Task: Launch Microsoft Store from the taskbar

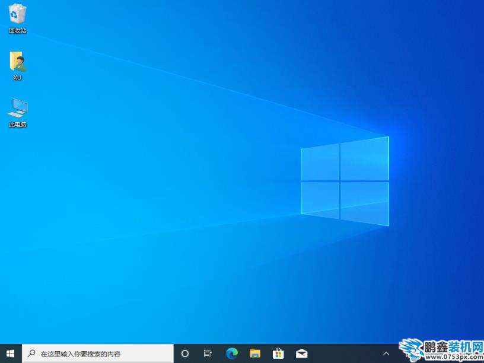Action: point(278,354)
